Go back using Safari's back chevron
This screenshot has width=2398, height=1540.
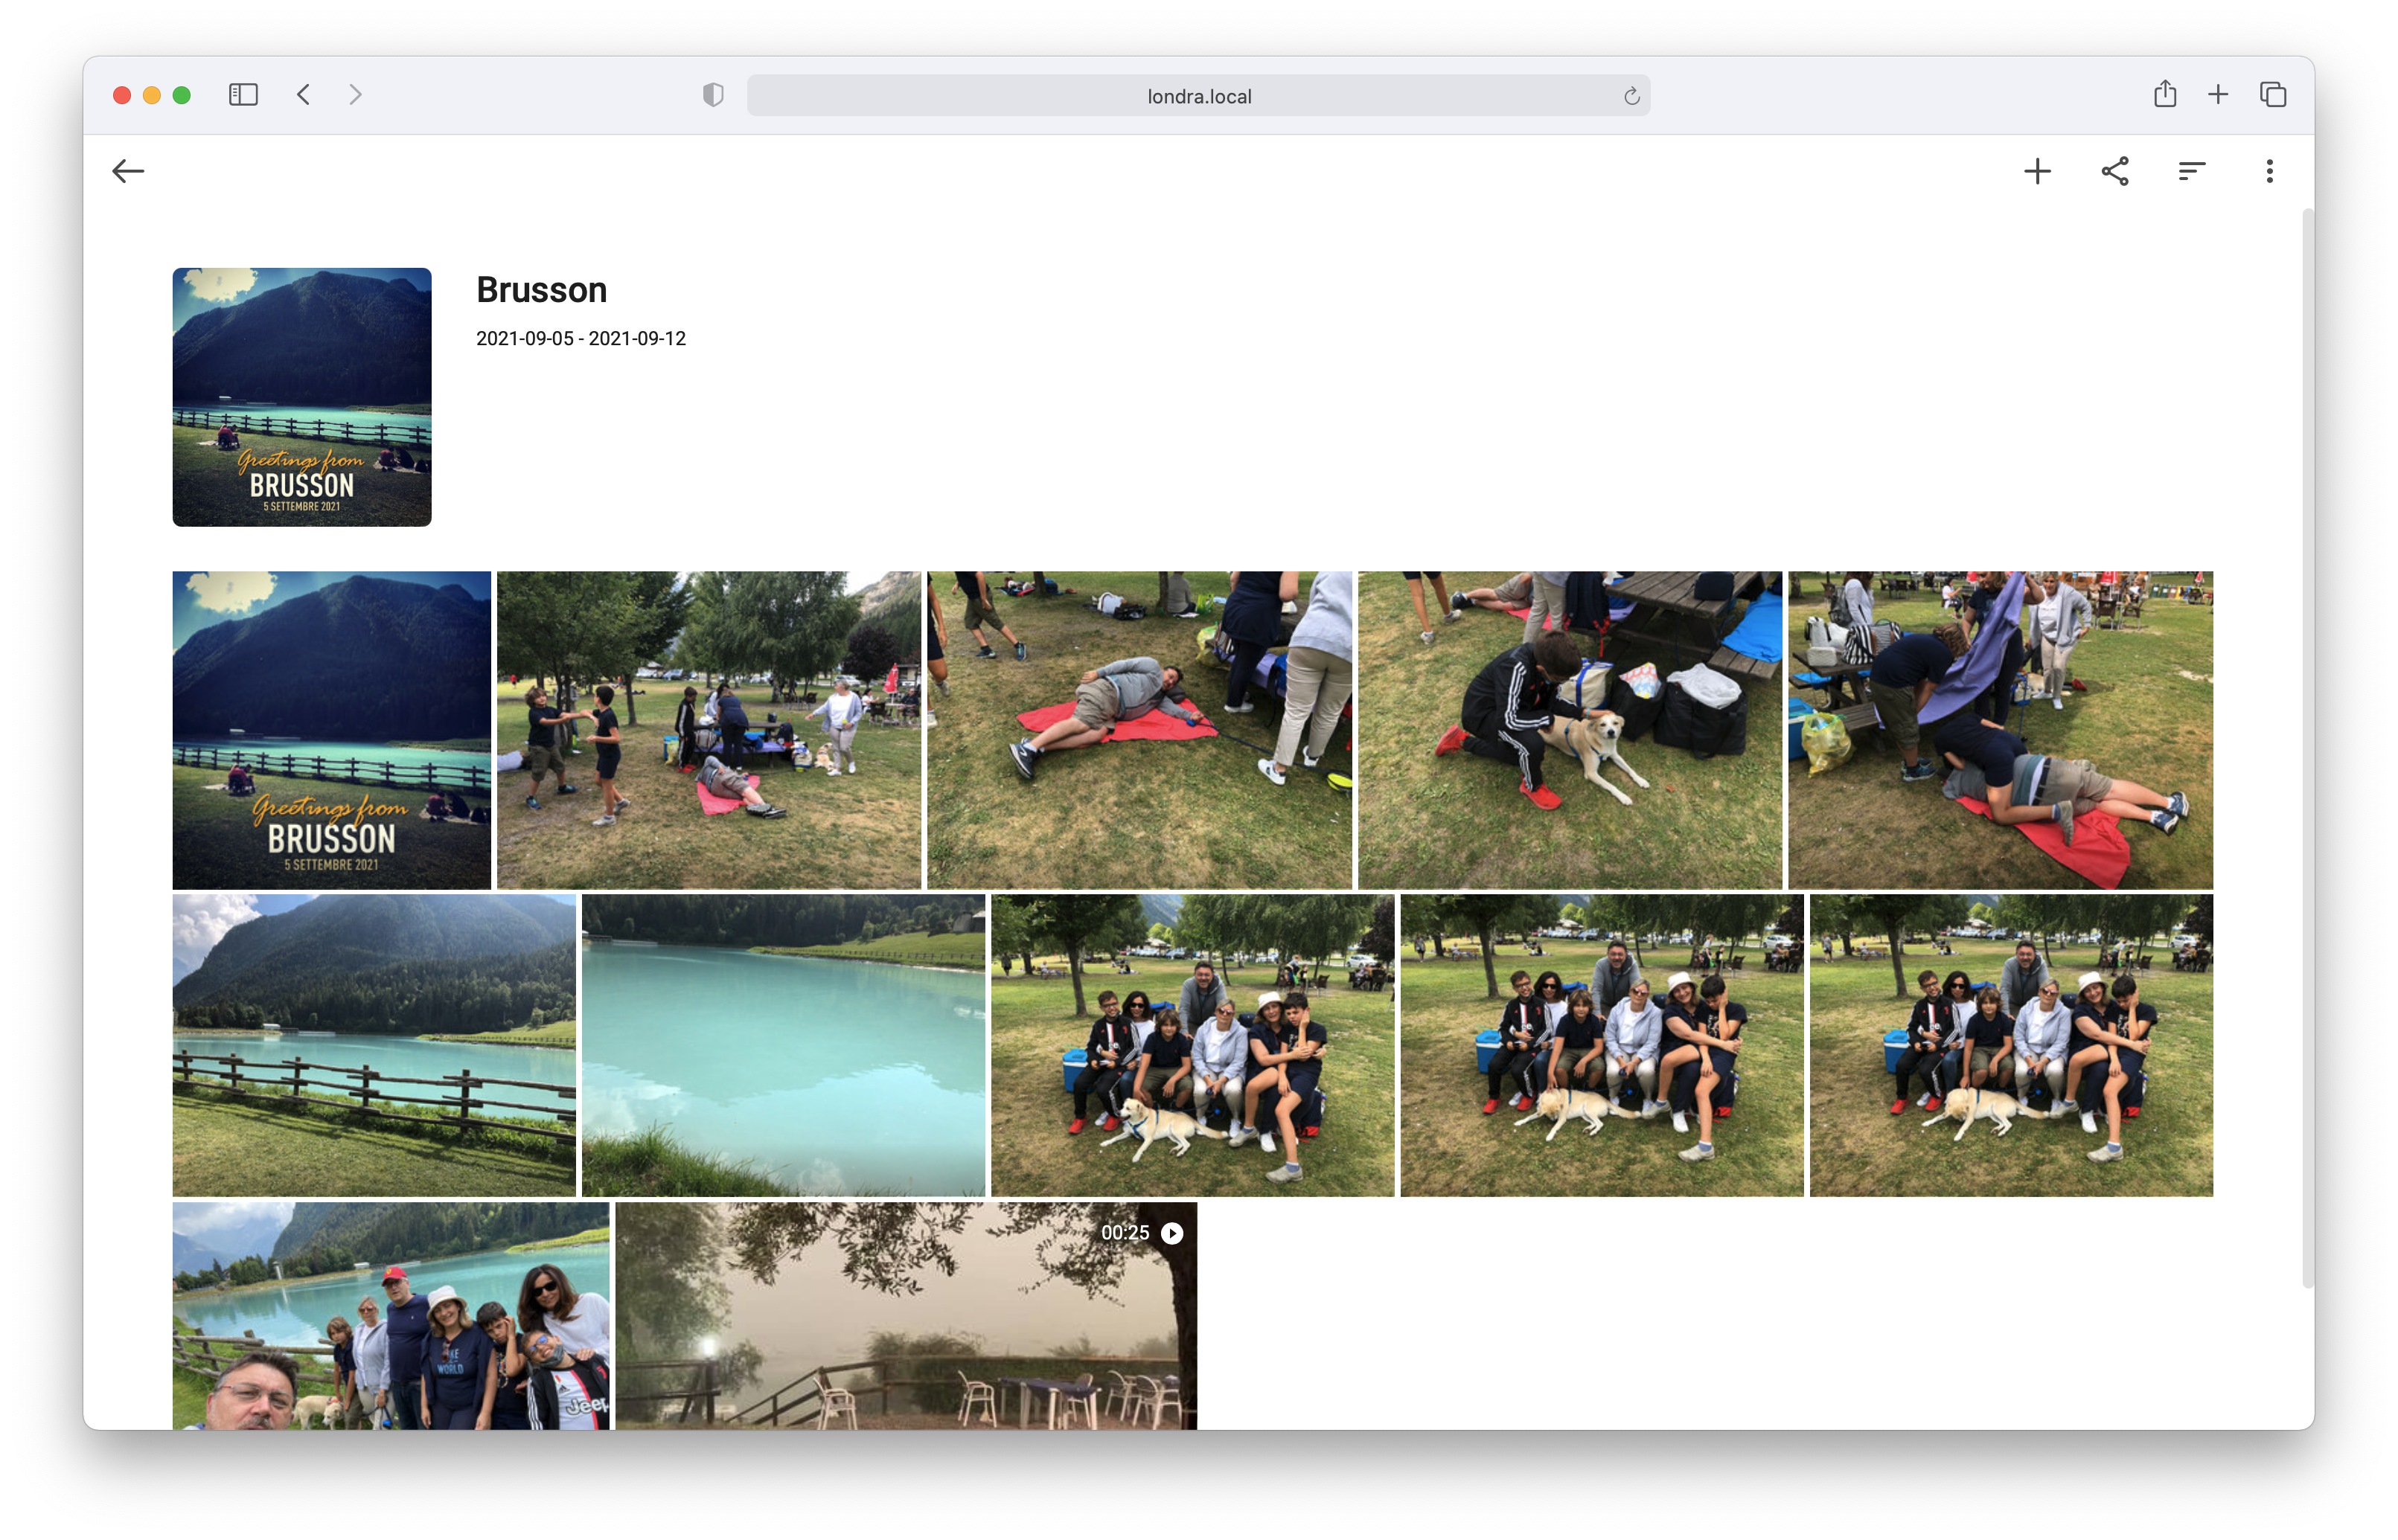304,95
